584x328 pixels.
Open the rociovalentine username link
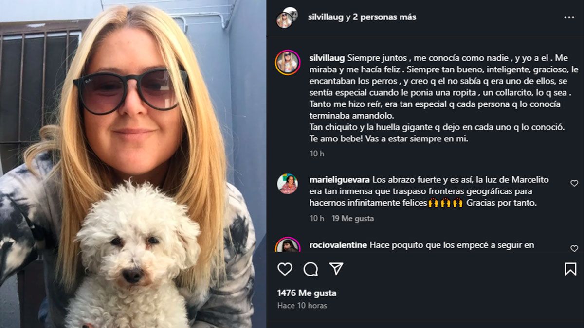[x=338, y=245]
